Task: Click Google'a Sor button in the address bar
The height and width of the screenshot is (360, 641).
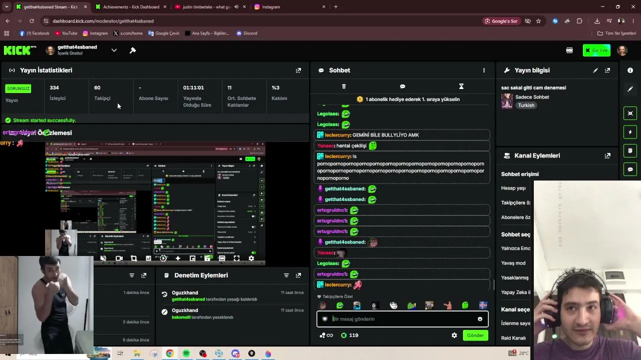Action: click(x=501, y=21)
